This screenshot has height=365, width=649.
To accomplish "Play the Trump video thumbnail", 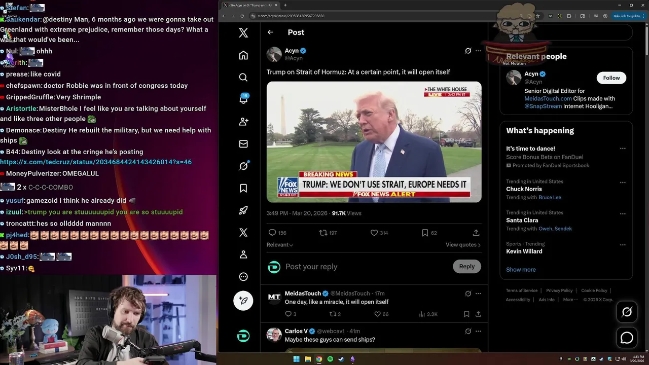I will [x=374, y=142].
